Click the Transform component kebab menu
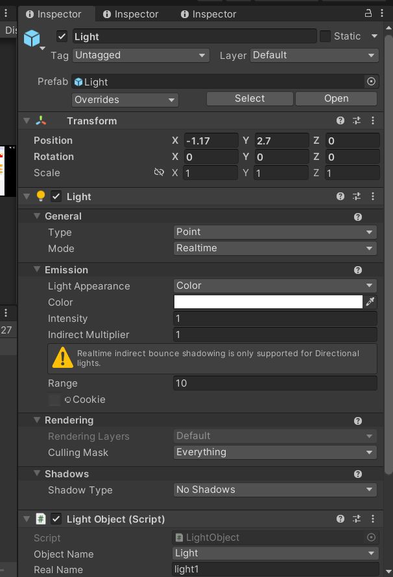The width and height of the screenshot is (393, 577). [x=372, y=120]
